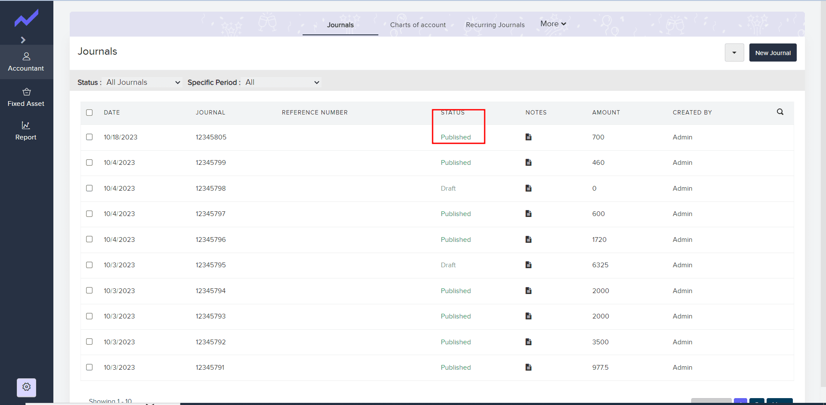Open the Status filter dropdown
This screenshot has height=405, width=826.
click(143, 82)
